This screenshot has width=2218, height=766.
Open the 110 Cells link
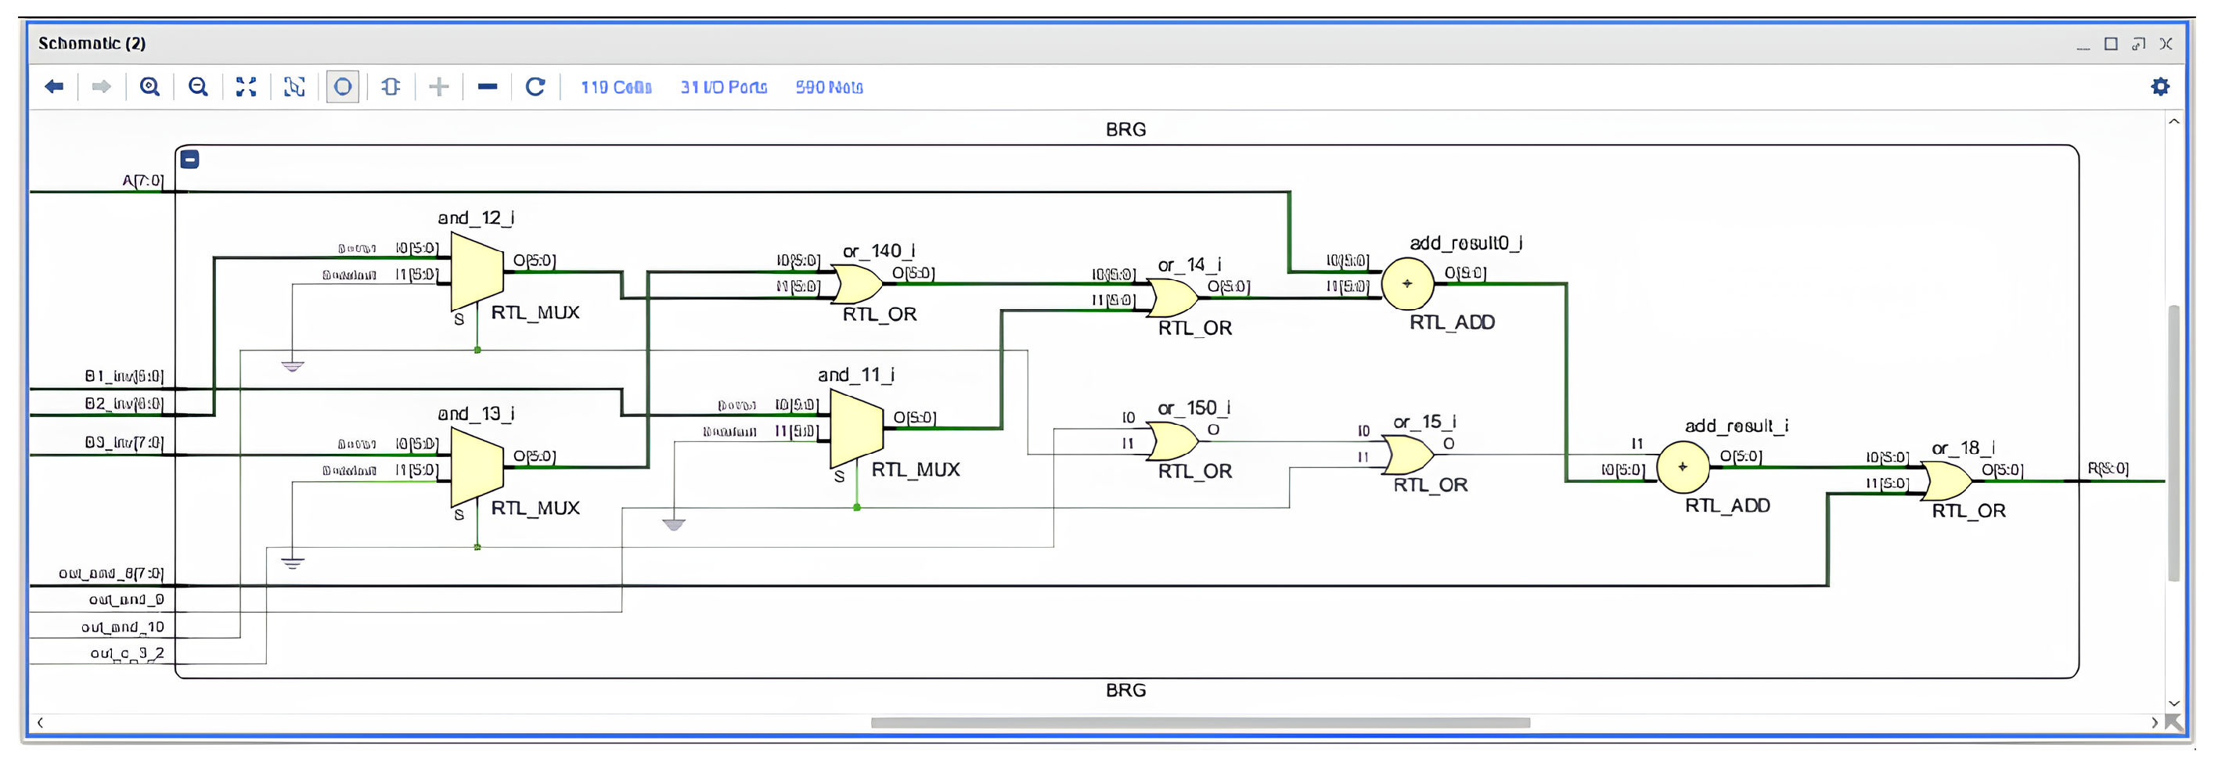616,88
